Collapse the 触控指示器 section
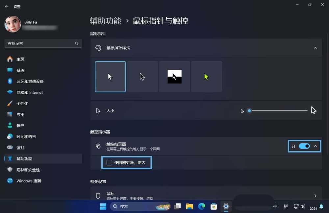Viewport: 329px width, 213px height. (x=315, y=146)
